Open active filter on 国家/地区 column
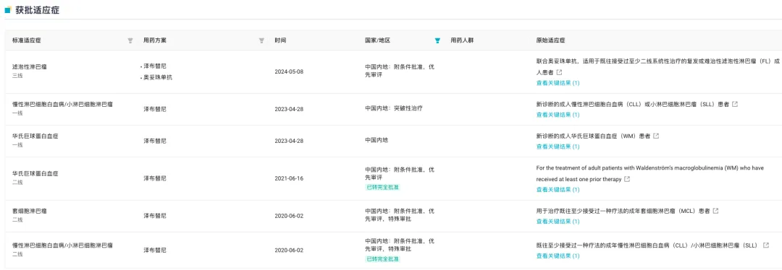This screenshot has height=270, width=782. pos(437,40)
